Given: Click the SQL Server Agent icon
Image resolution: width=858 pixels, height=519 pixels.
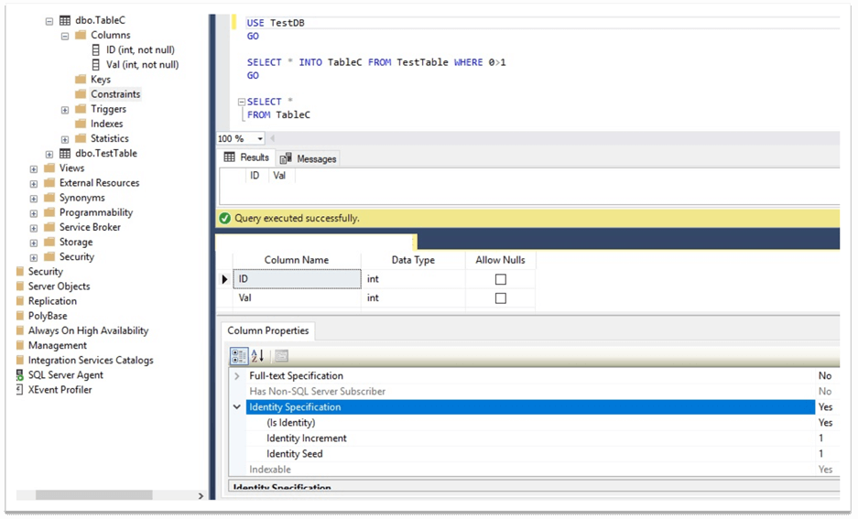Looking at the screenshot, I should (20, 375).
